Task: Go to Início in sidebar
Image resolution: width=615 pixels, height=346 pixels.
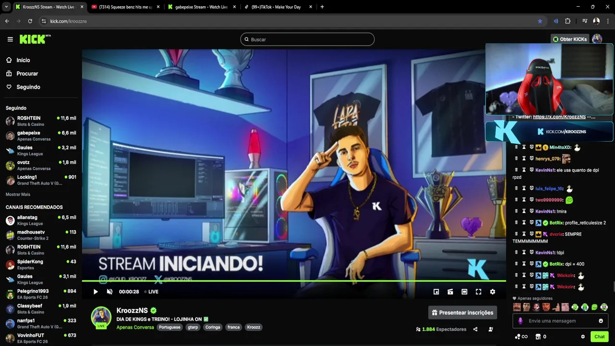Action: click(18, 60)
